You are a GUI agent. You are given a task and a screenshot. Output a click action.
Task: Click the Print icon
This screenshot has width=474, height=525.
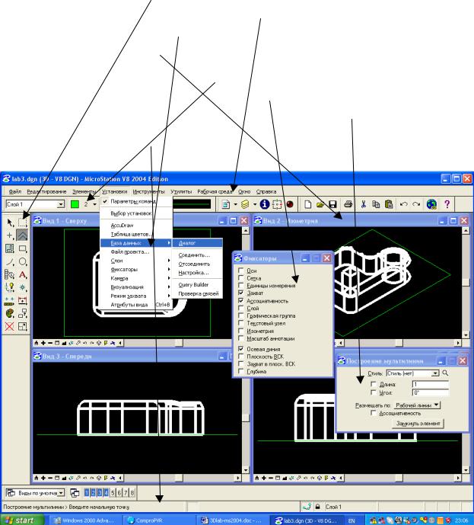pyautogui.click(x=348, y=204)
